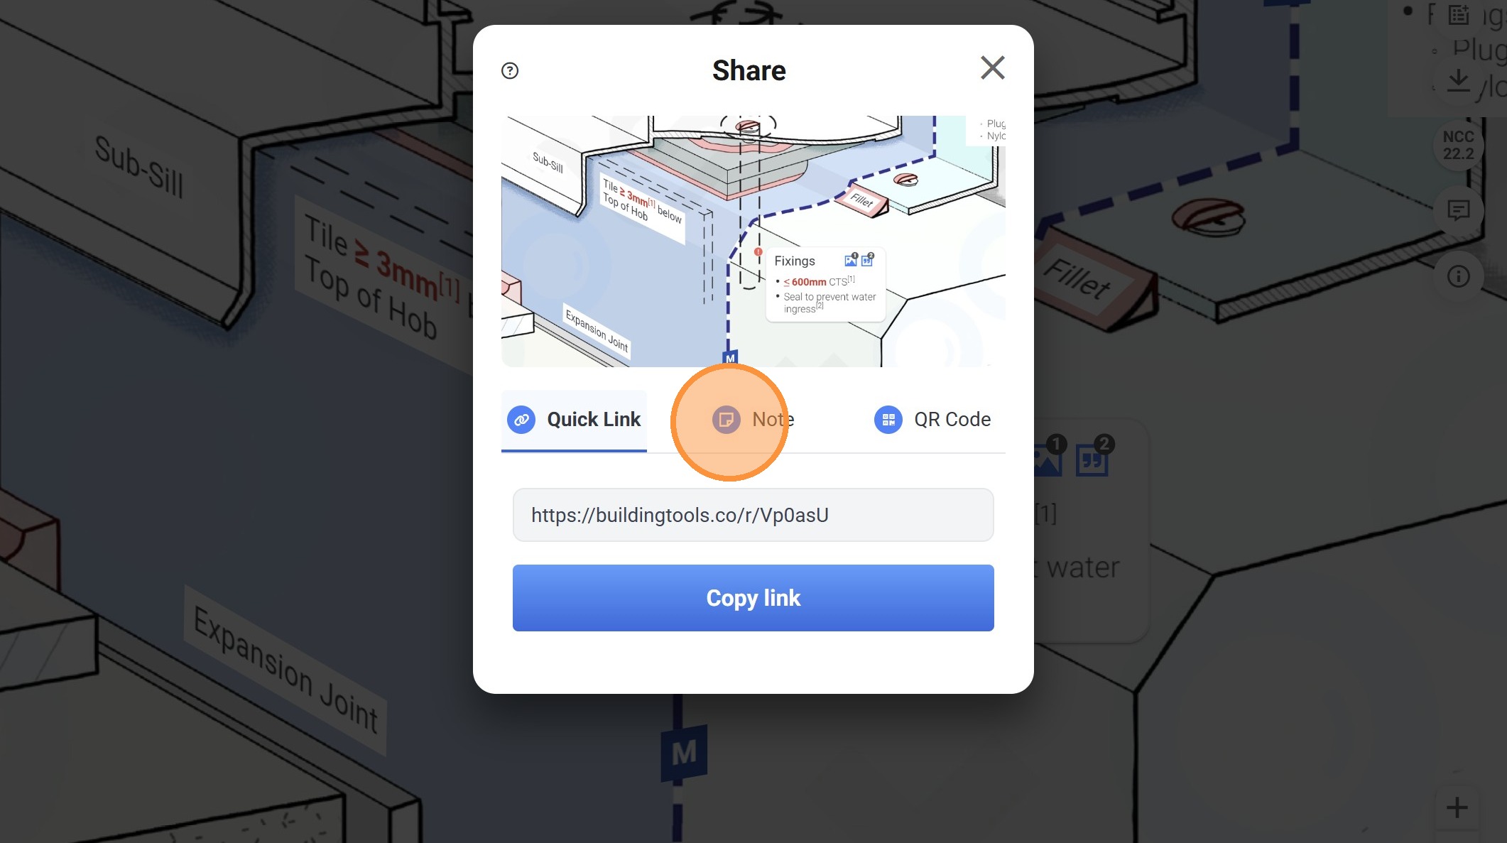Screen dimensions: 1507x843
Task: Open the info icon in right sidebar
Action: 1458,276
